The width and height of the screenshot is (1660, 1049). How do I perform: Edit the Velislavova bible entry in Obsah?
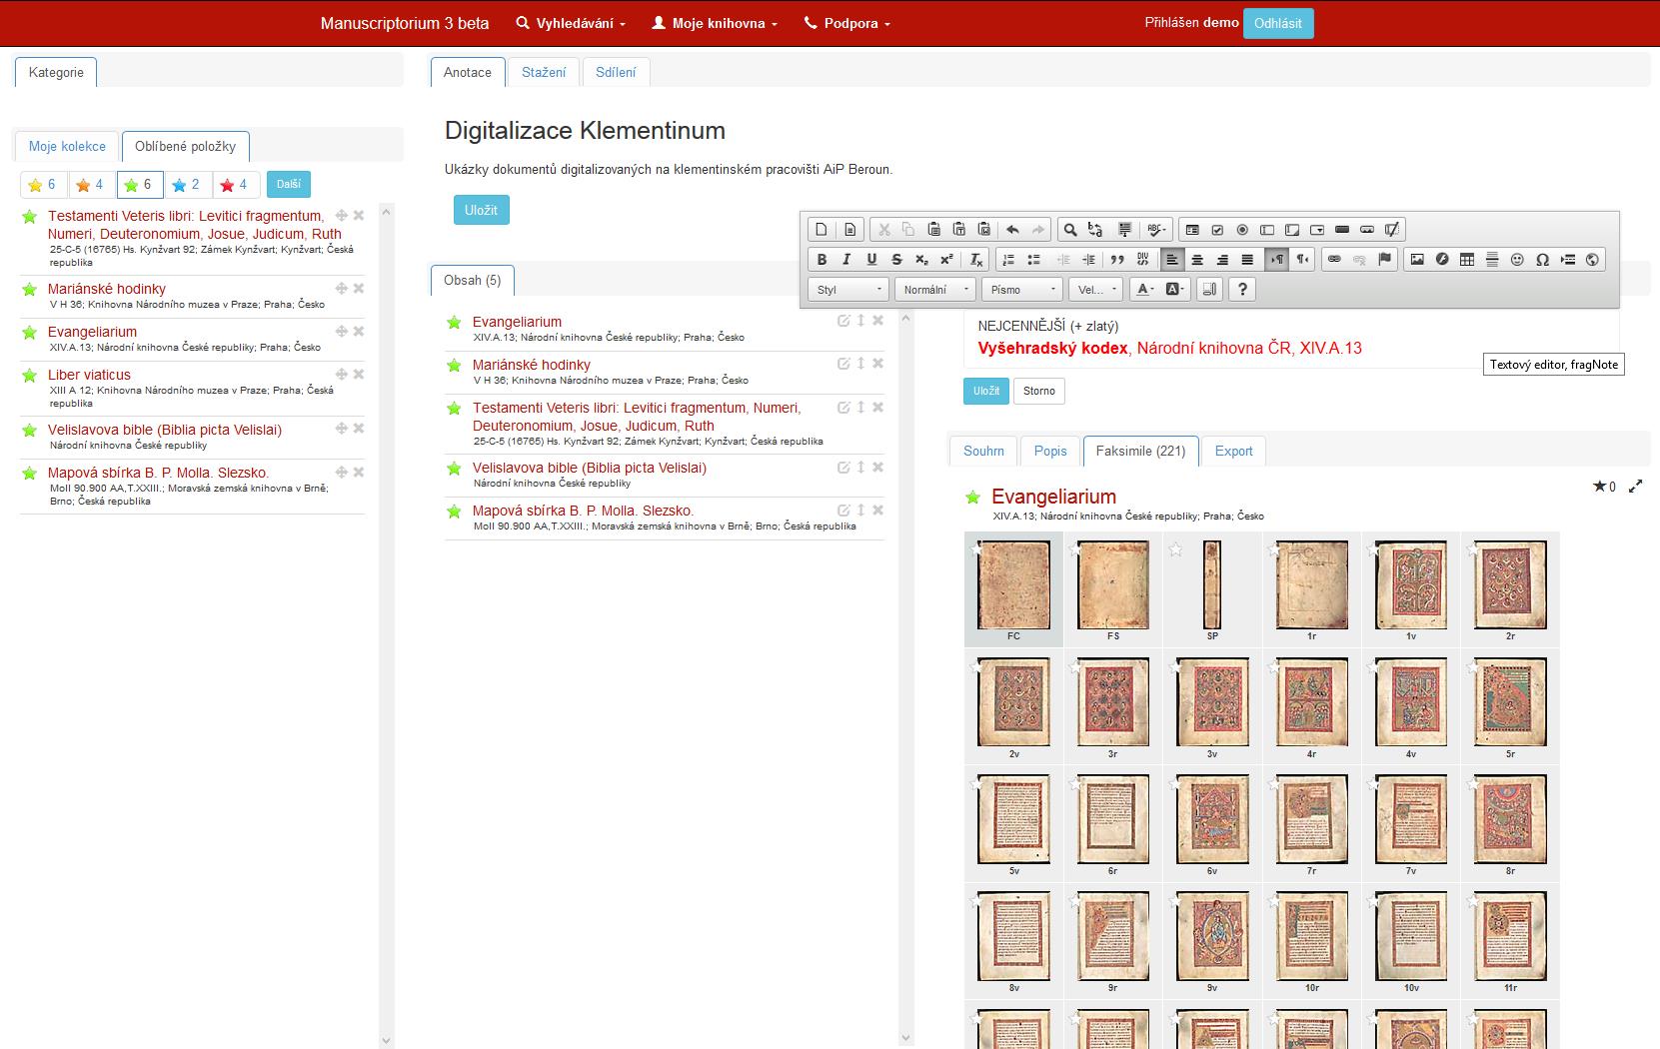point(843,467)
